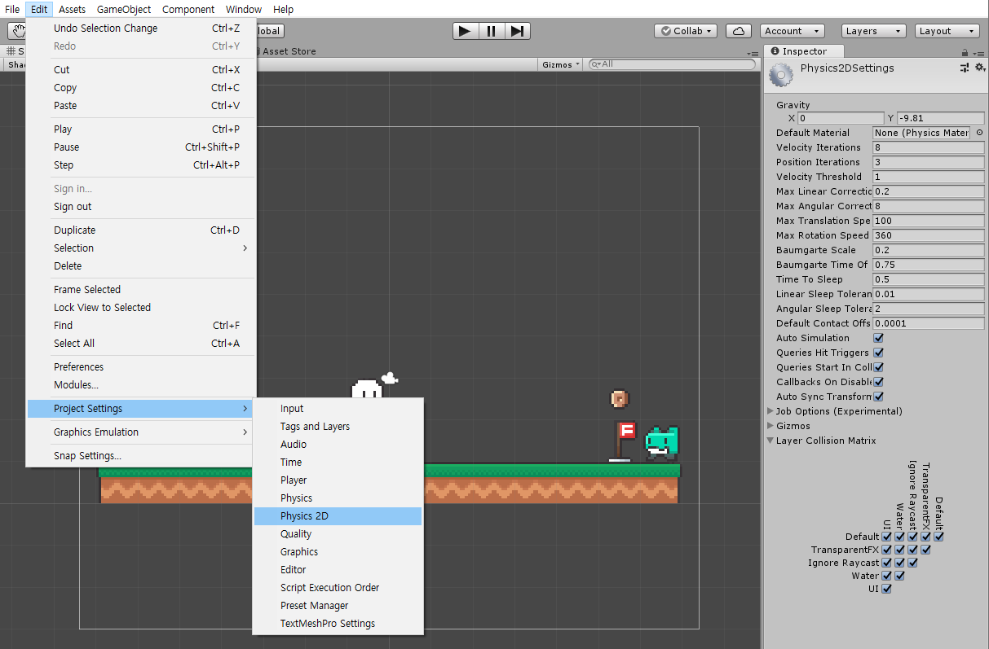Click the Step frame button in the toolbar

517,31
